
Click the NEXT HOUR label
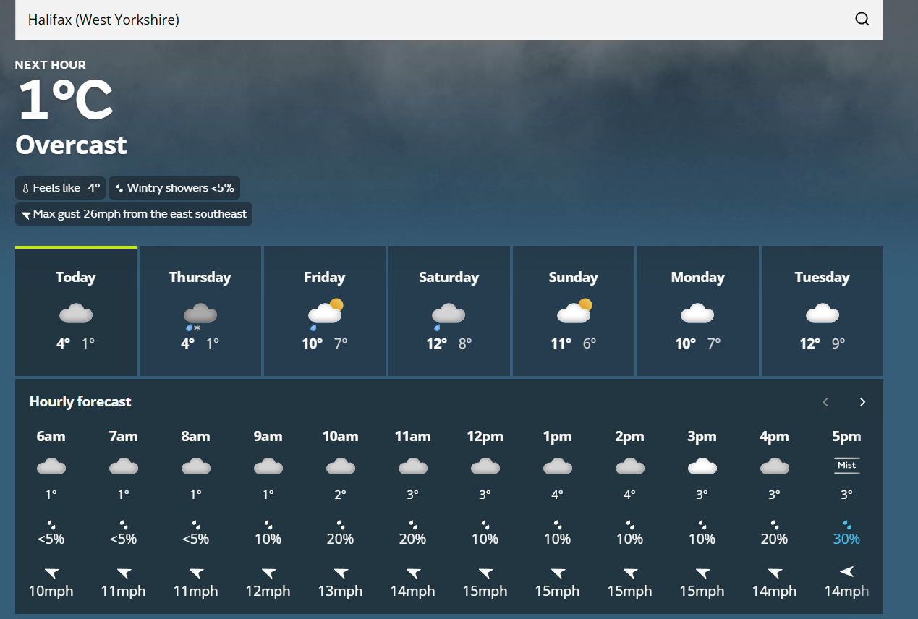pos(51,65)
